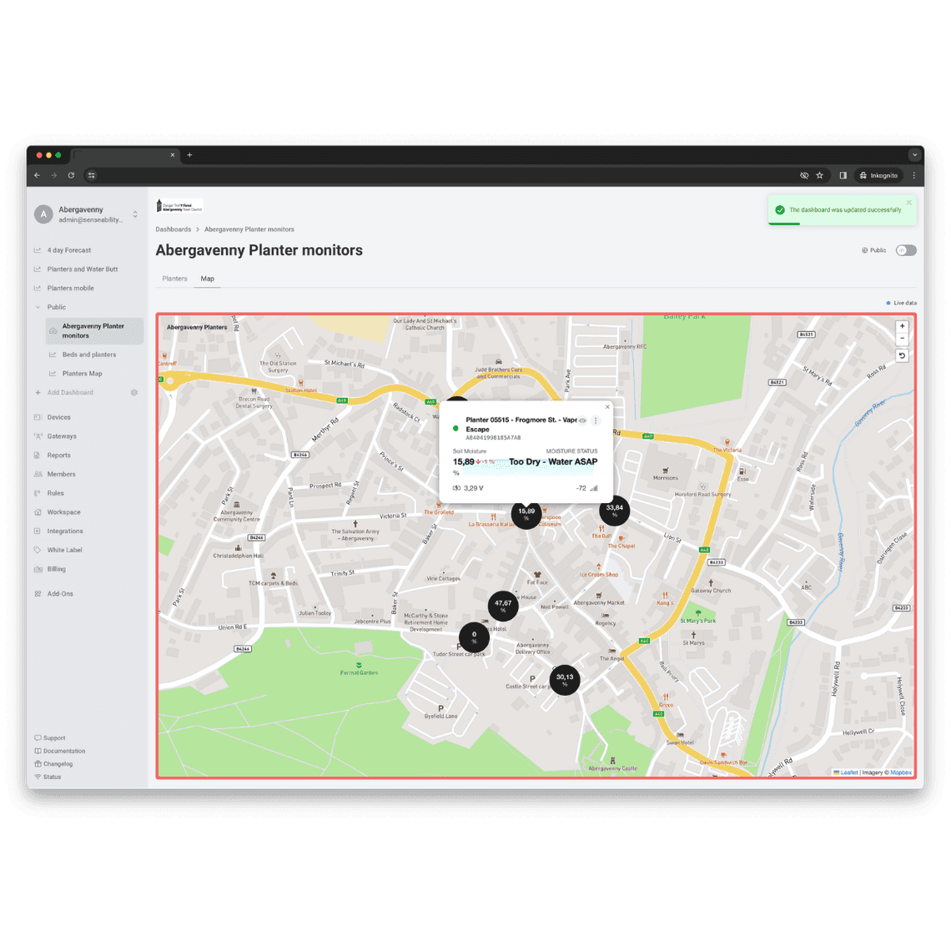Click the Too Dry - Water ASAP status
951x951 pixels.
(553, 461)
